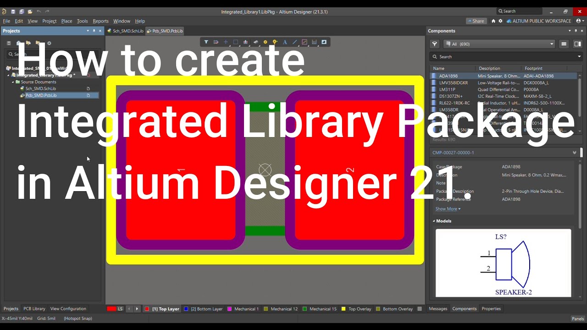Click the Redo arrow in the title bar
Viewport: 587px width, 330px height.
[x=47, y=11]
